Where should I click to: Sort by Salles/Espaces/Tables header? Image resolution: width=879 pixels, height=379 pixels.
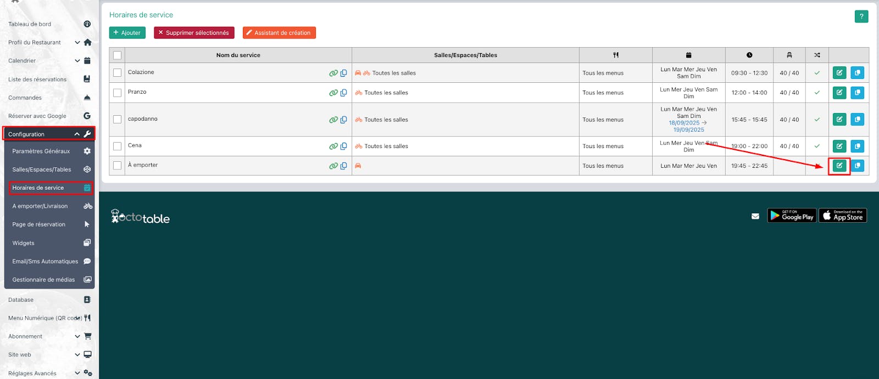pos(465,55)
